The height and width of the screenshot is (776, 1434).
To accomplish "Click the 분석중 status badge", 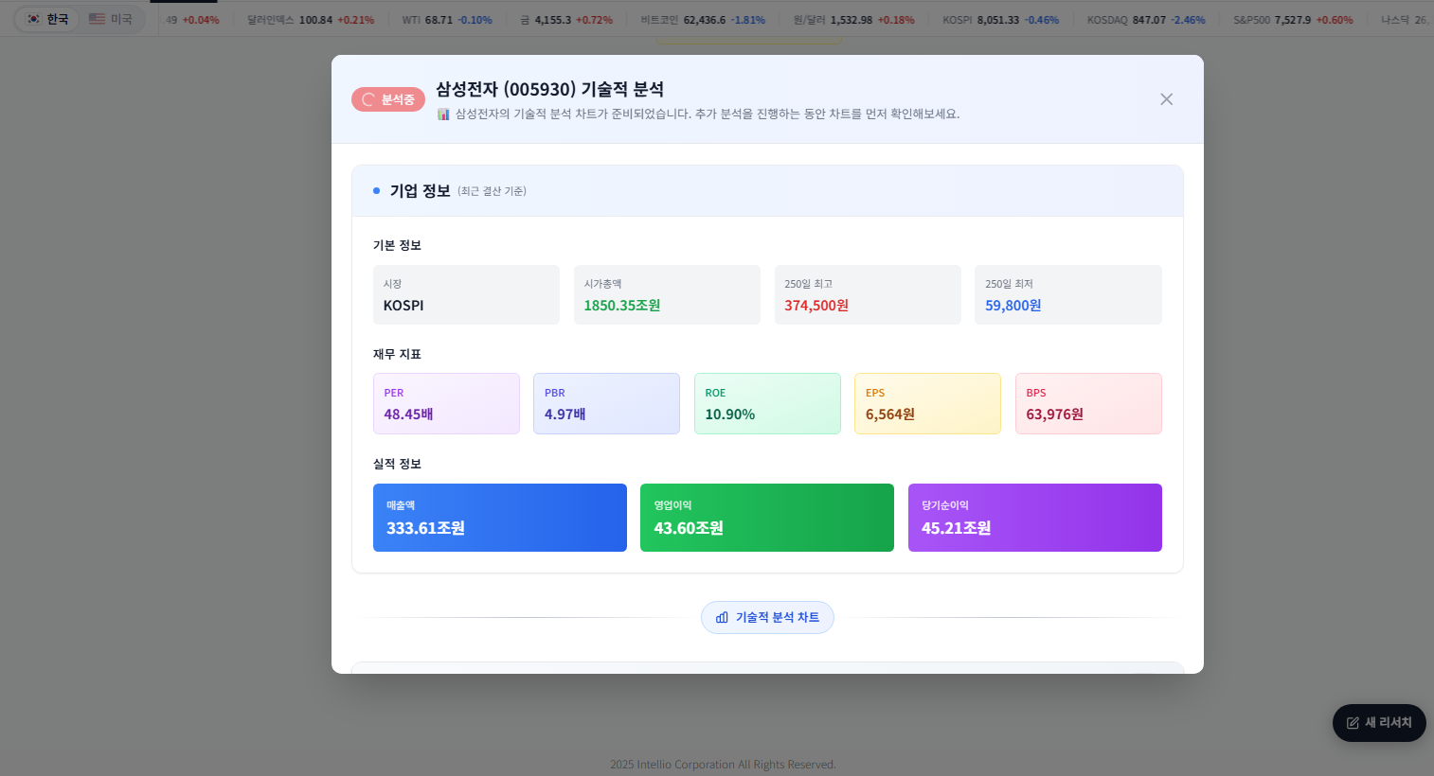I will tap(388, 99).
